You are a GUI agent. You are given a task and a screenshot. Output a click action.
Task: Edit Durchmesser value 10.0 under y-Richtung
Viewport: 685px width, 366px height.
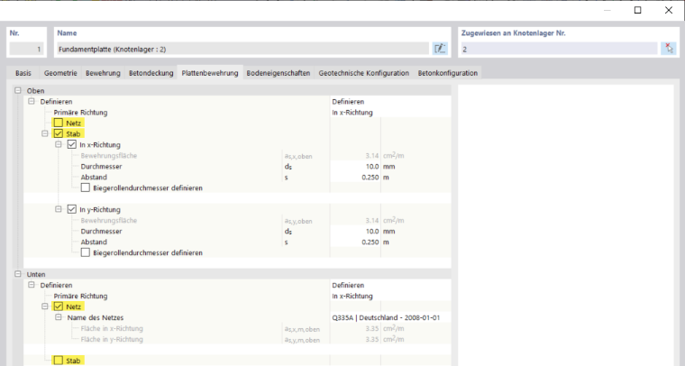tap(355, 231)
